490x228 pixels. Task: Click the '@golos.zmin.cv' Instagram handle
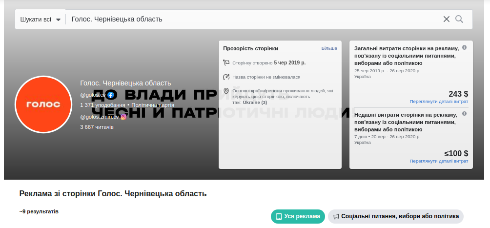point(100,117)
